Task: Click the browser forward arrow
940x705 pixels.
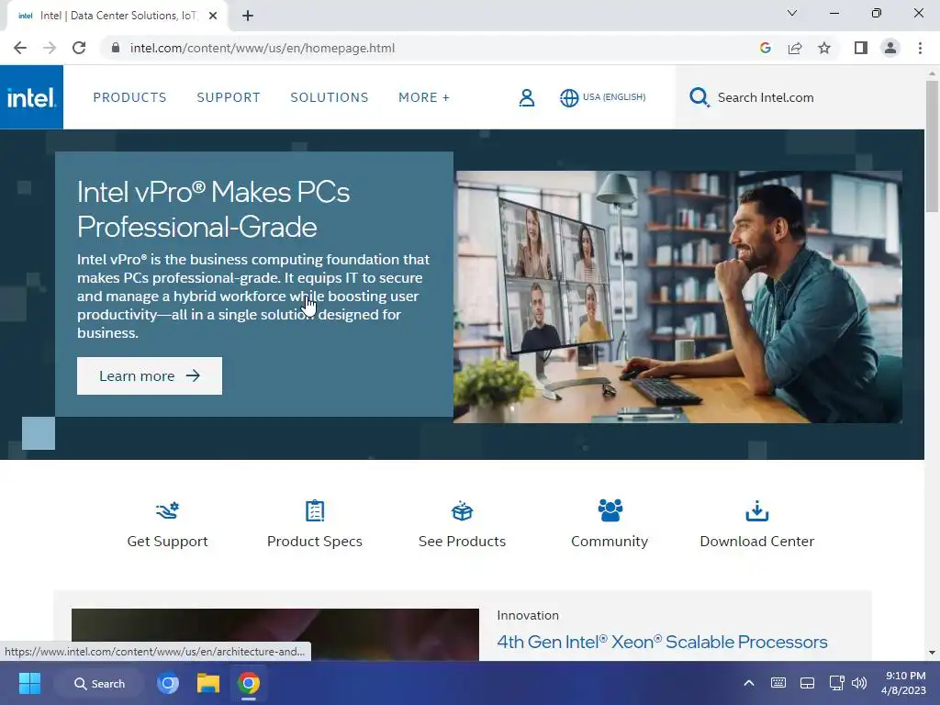Action: point(50,48)
